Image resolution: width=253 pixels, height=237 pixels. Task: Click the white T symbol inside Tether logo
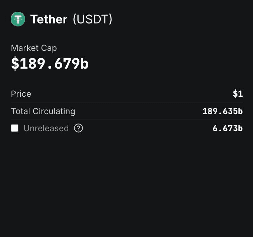[18, 19]
